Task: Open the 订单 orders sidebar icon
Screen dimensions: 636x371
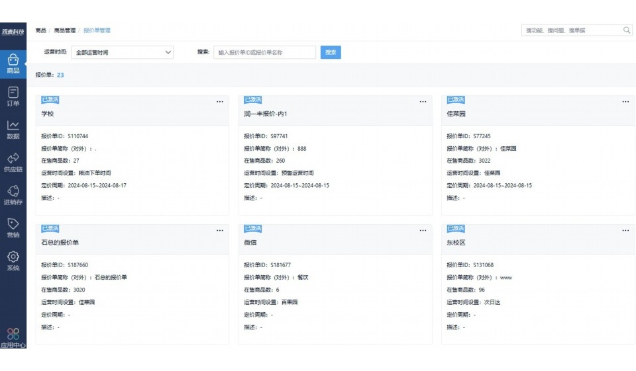Action: point(13,93)
